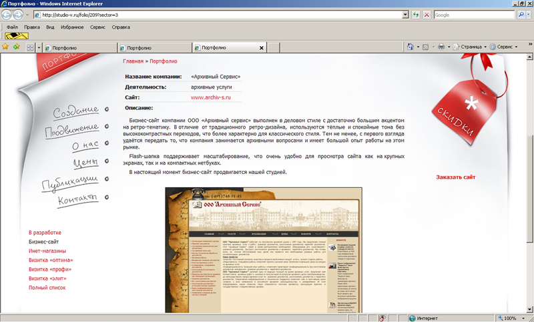Click the Главная breadcrumb link
Viewport: 534px width, 322px height.
(x=133, y=61)
